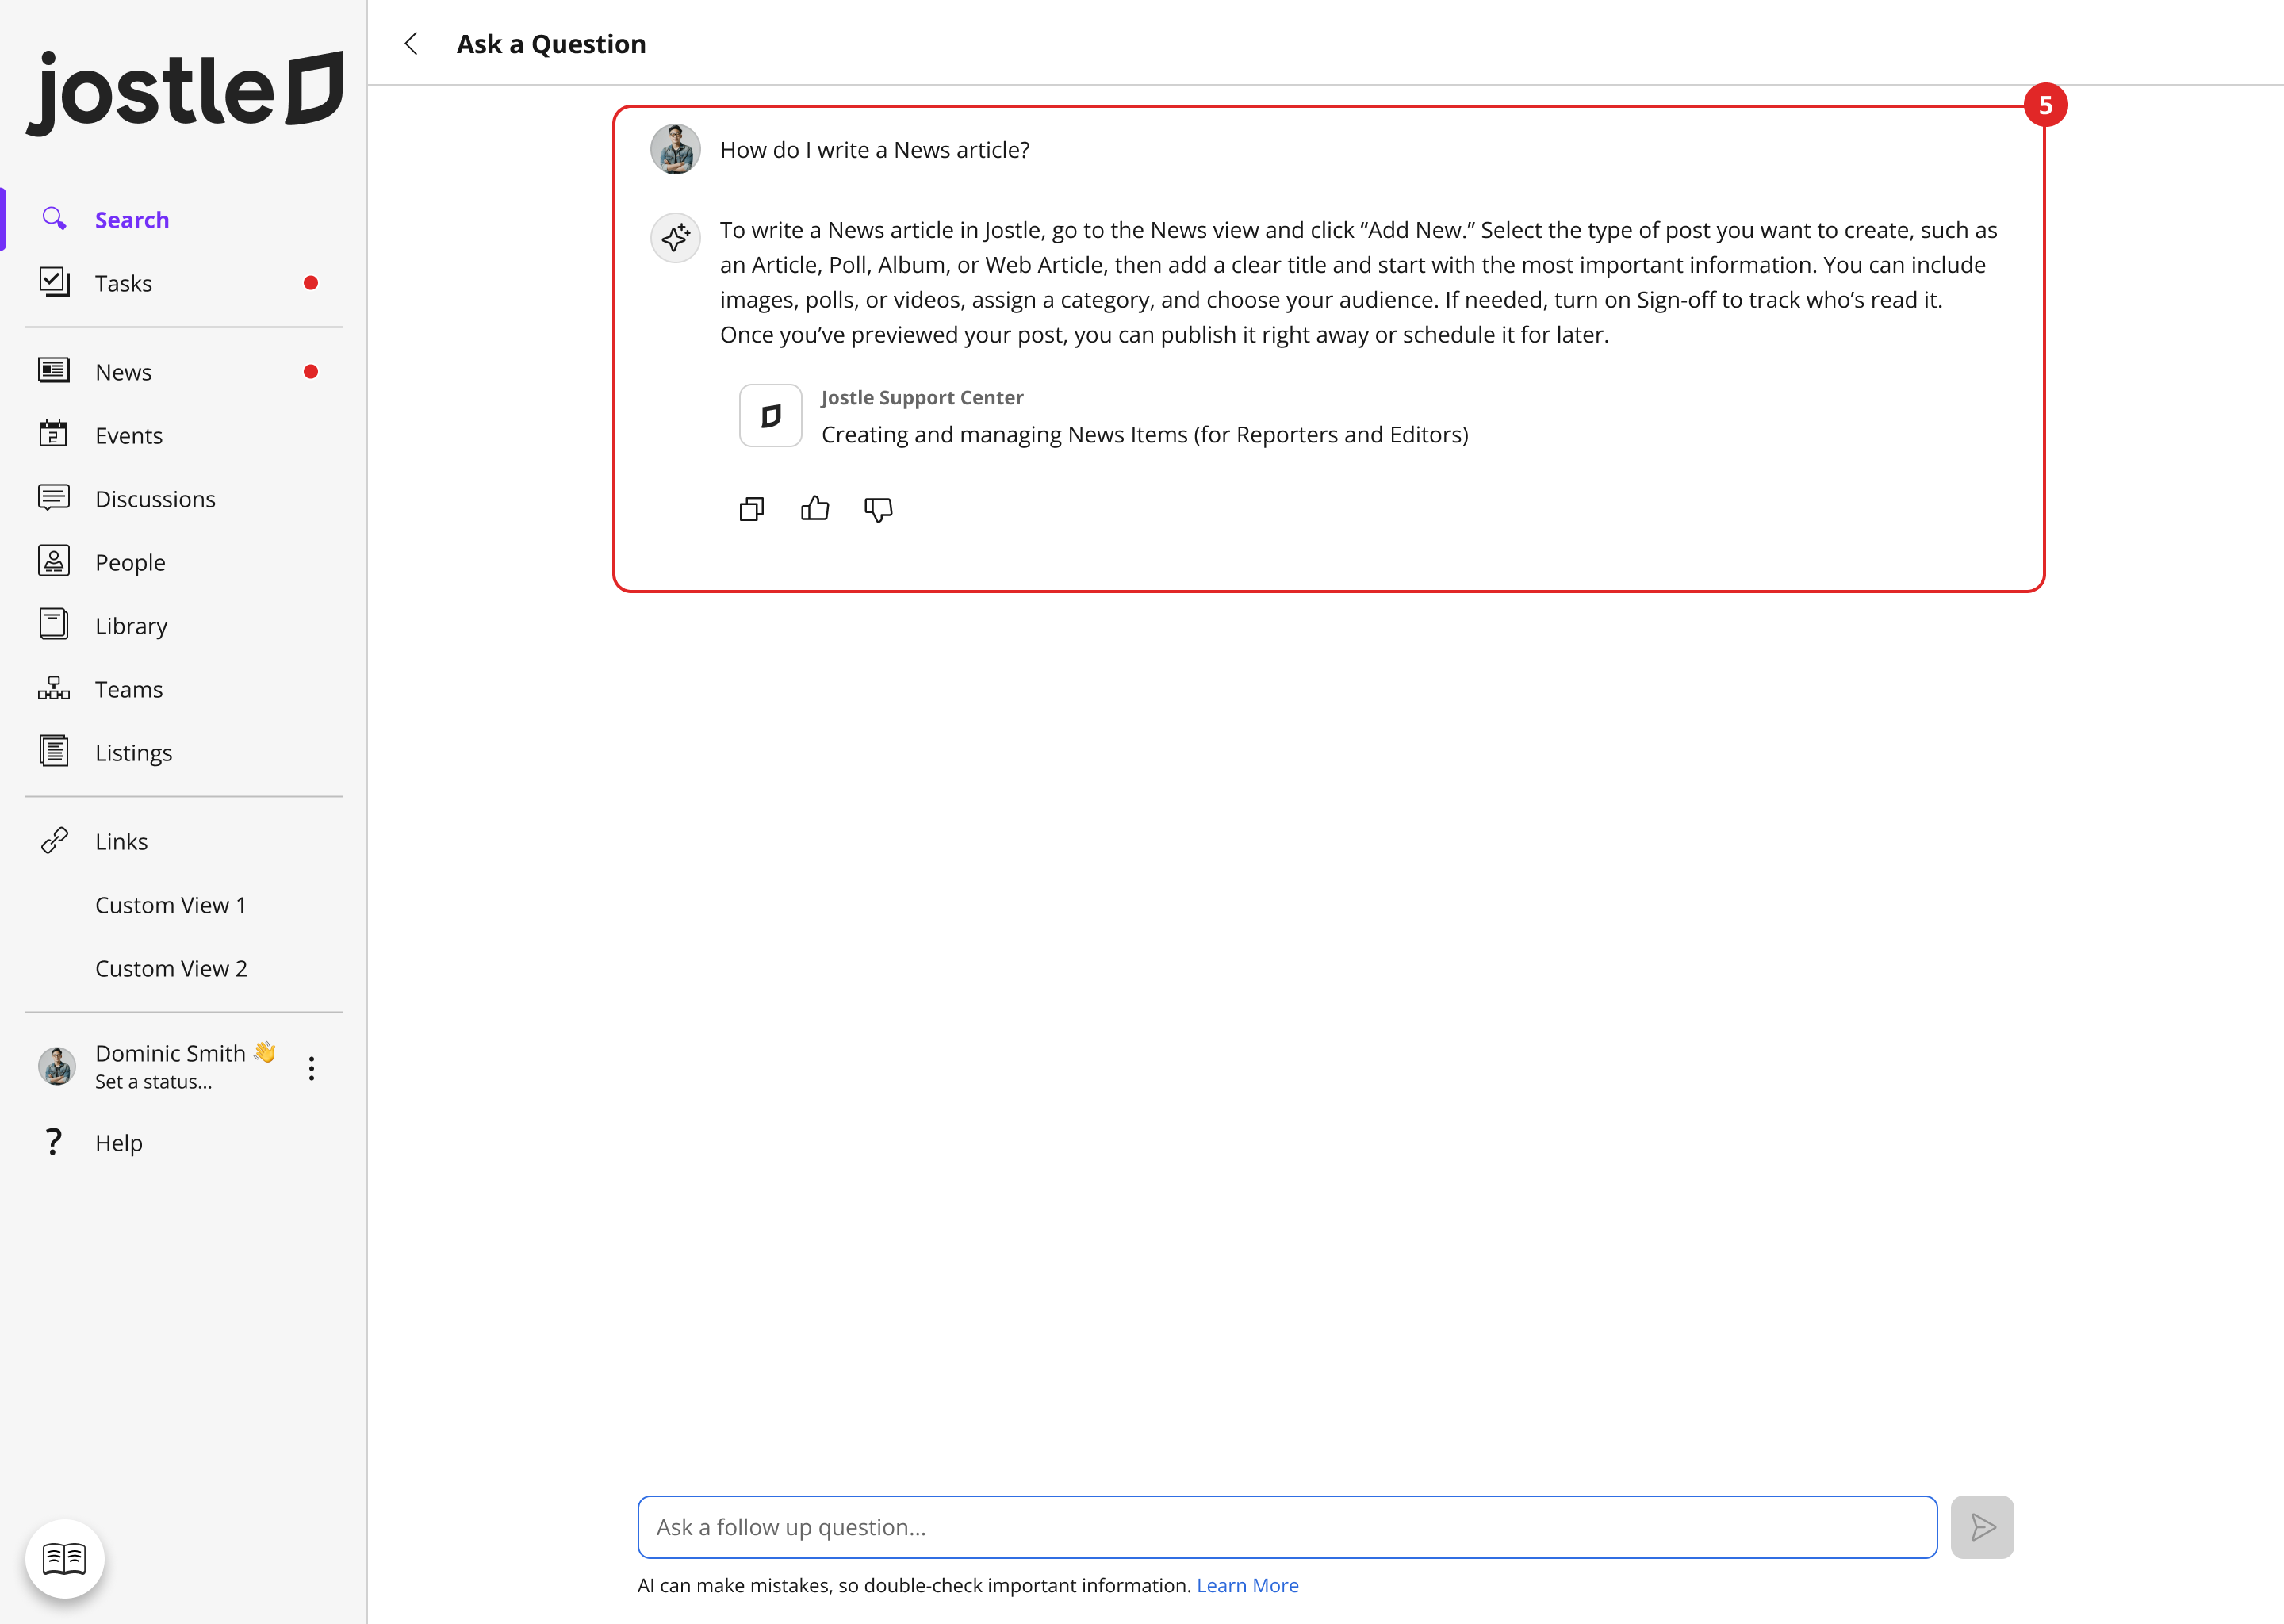Give the AI answer a thumbs down
2284x1624 pixels.
pos(878,510)
